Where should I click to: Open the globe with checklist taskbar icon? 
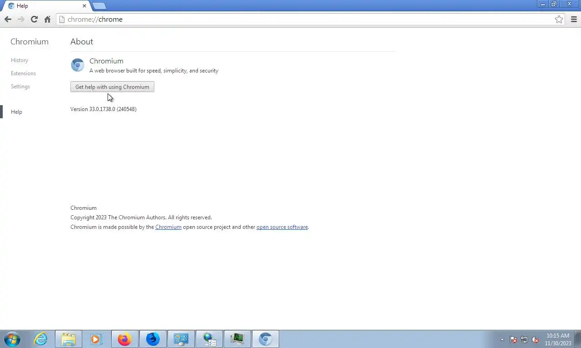pyautogui.click(x=209, y=339)
